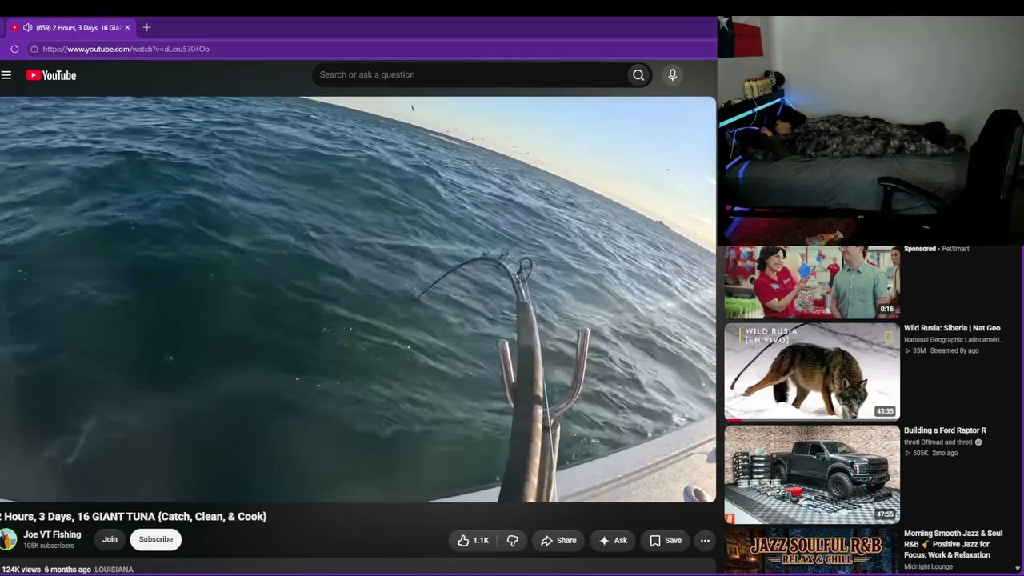Mute the tab using its speaker icon
Viewport: 1024px width, 576px height.
(x=27, y=27)
